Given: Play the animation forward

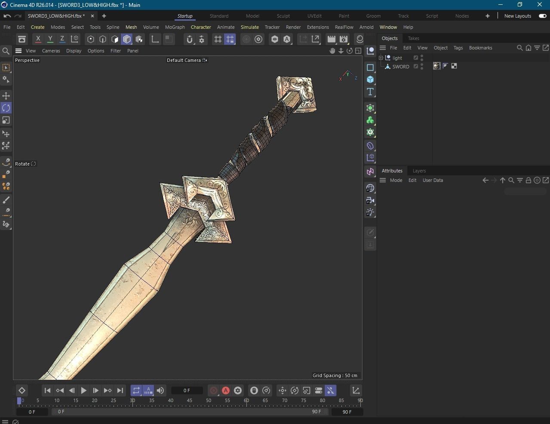Looking at the screenshot, I should click(x=83, y=390).
